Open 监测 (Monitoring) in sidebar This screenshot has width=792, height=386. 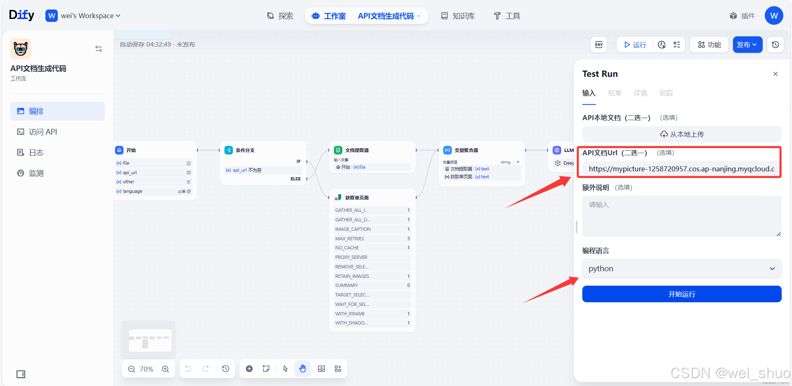click(57, 173)
